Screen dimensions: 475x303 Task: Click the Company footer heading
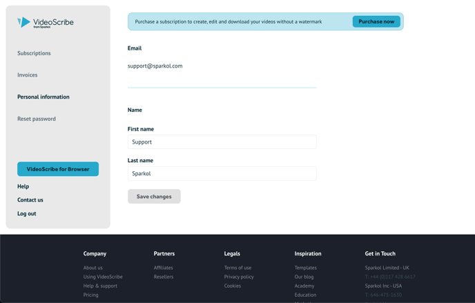click(x=95, y=254)
